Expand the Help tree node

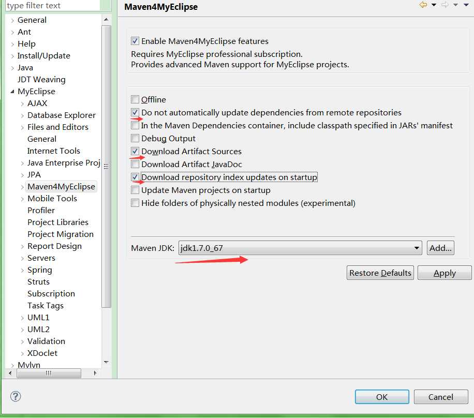pos(12,44)
